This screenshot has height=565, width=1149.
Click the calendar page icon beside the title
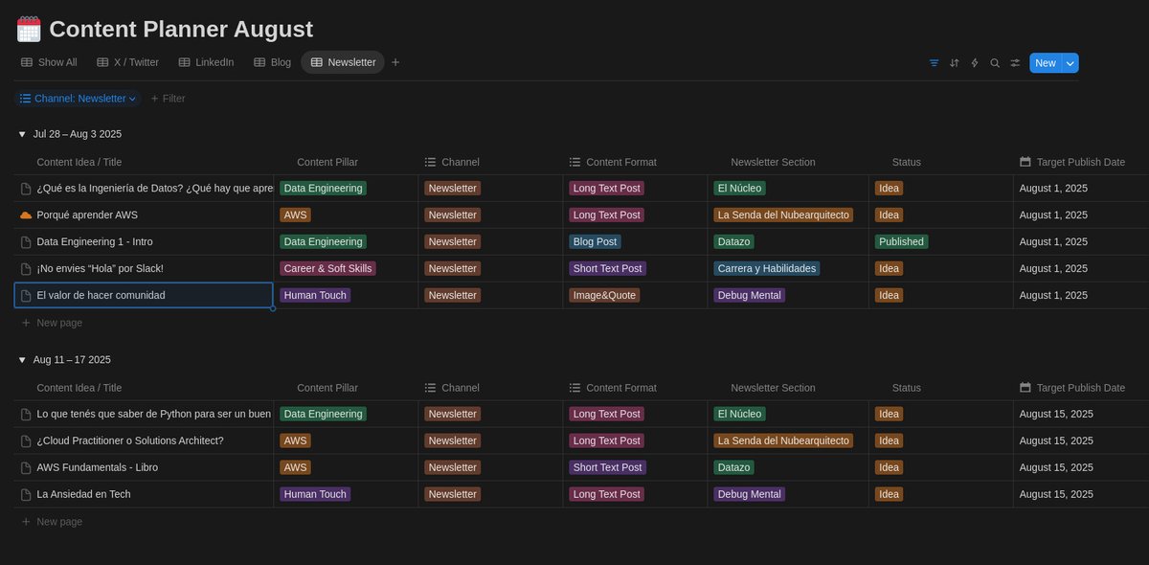click(x=29, y=29)
